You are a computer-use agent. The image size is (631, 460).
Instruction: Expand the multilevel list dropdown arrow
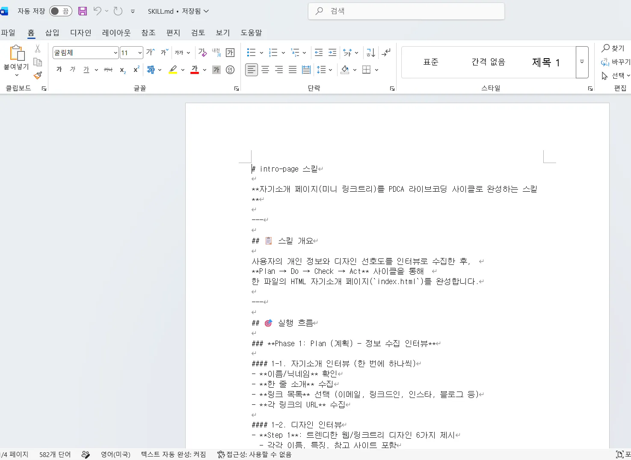pyautogui.click(x=304, y=53)
